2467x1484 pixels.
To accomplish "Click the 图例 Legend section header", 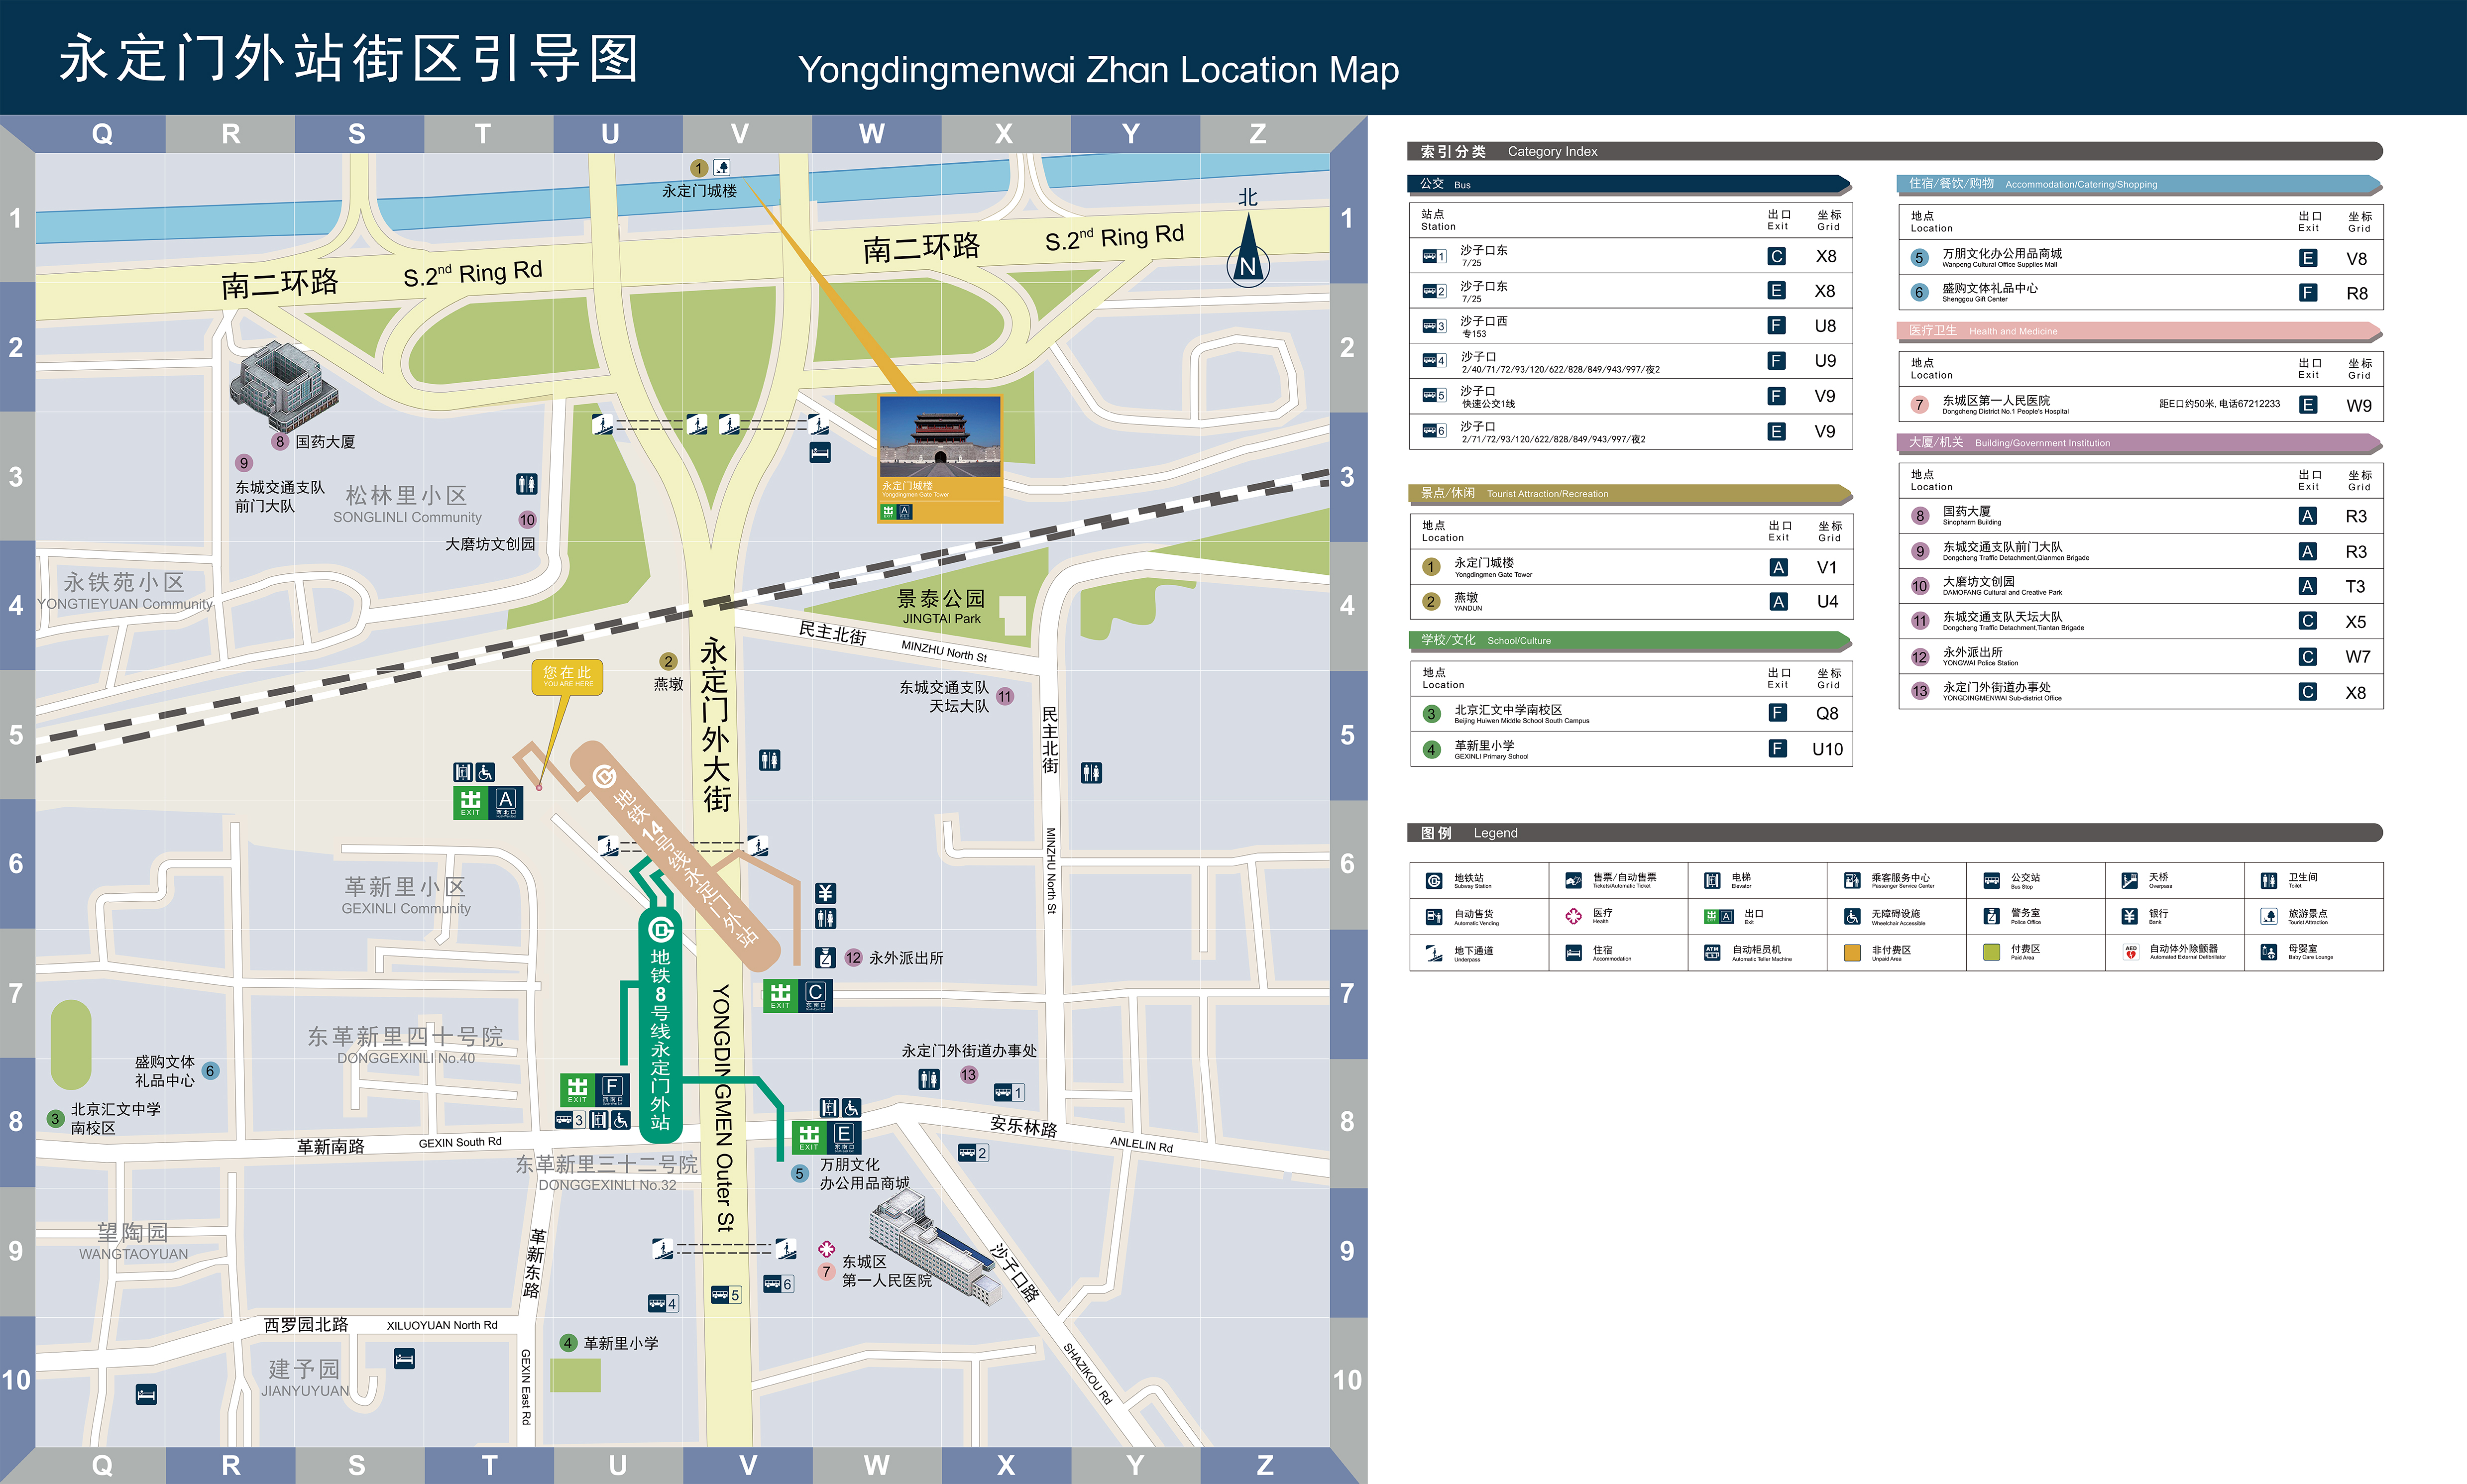I will coord(1894,833).
